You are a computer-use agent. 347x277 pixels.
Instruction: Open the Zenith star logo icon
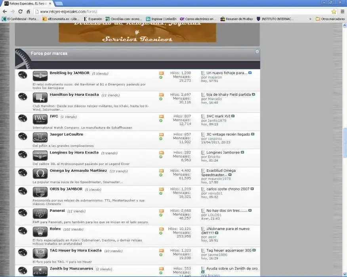40,271
